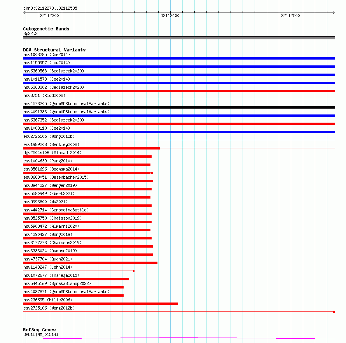Click the GPD1L|NM_015141 gene label
The width and height of the screenshot is (346, 343).
(x=41, y=334)
